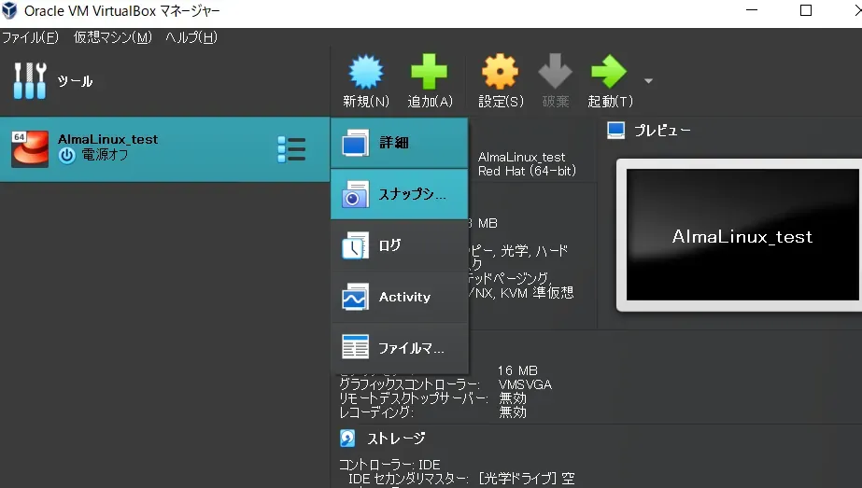Viewport: 862px width, 488px height.
Task: Expand the Start (起動) dropdown arrow
Action: (648, 80)
